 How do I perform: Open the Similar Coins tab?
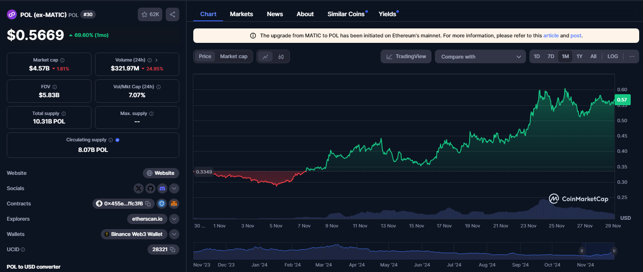[346, 14]
